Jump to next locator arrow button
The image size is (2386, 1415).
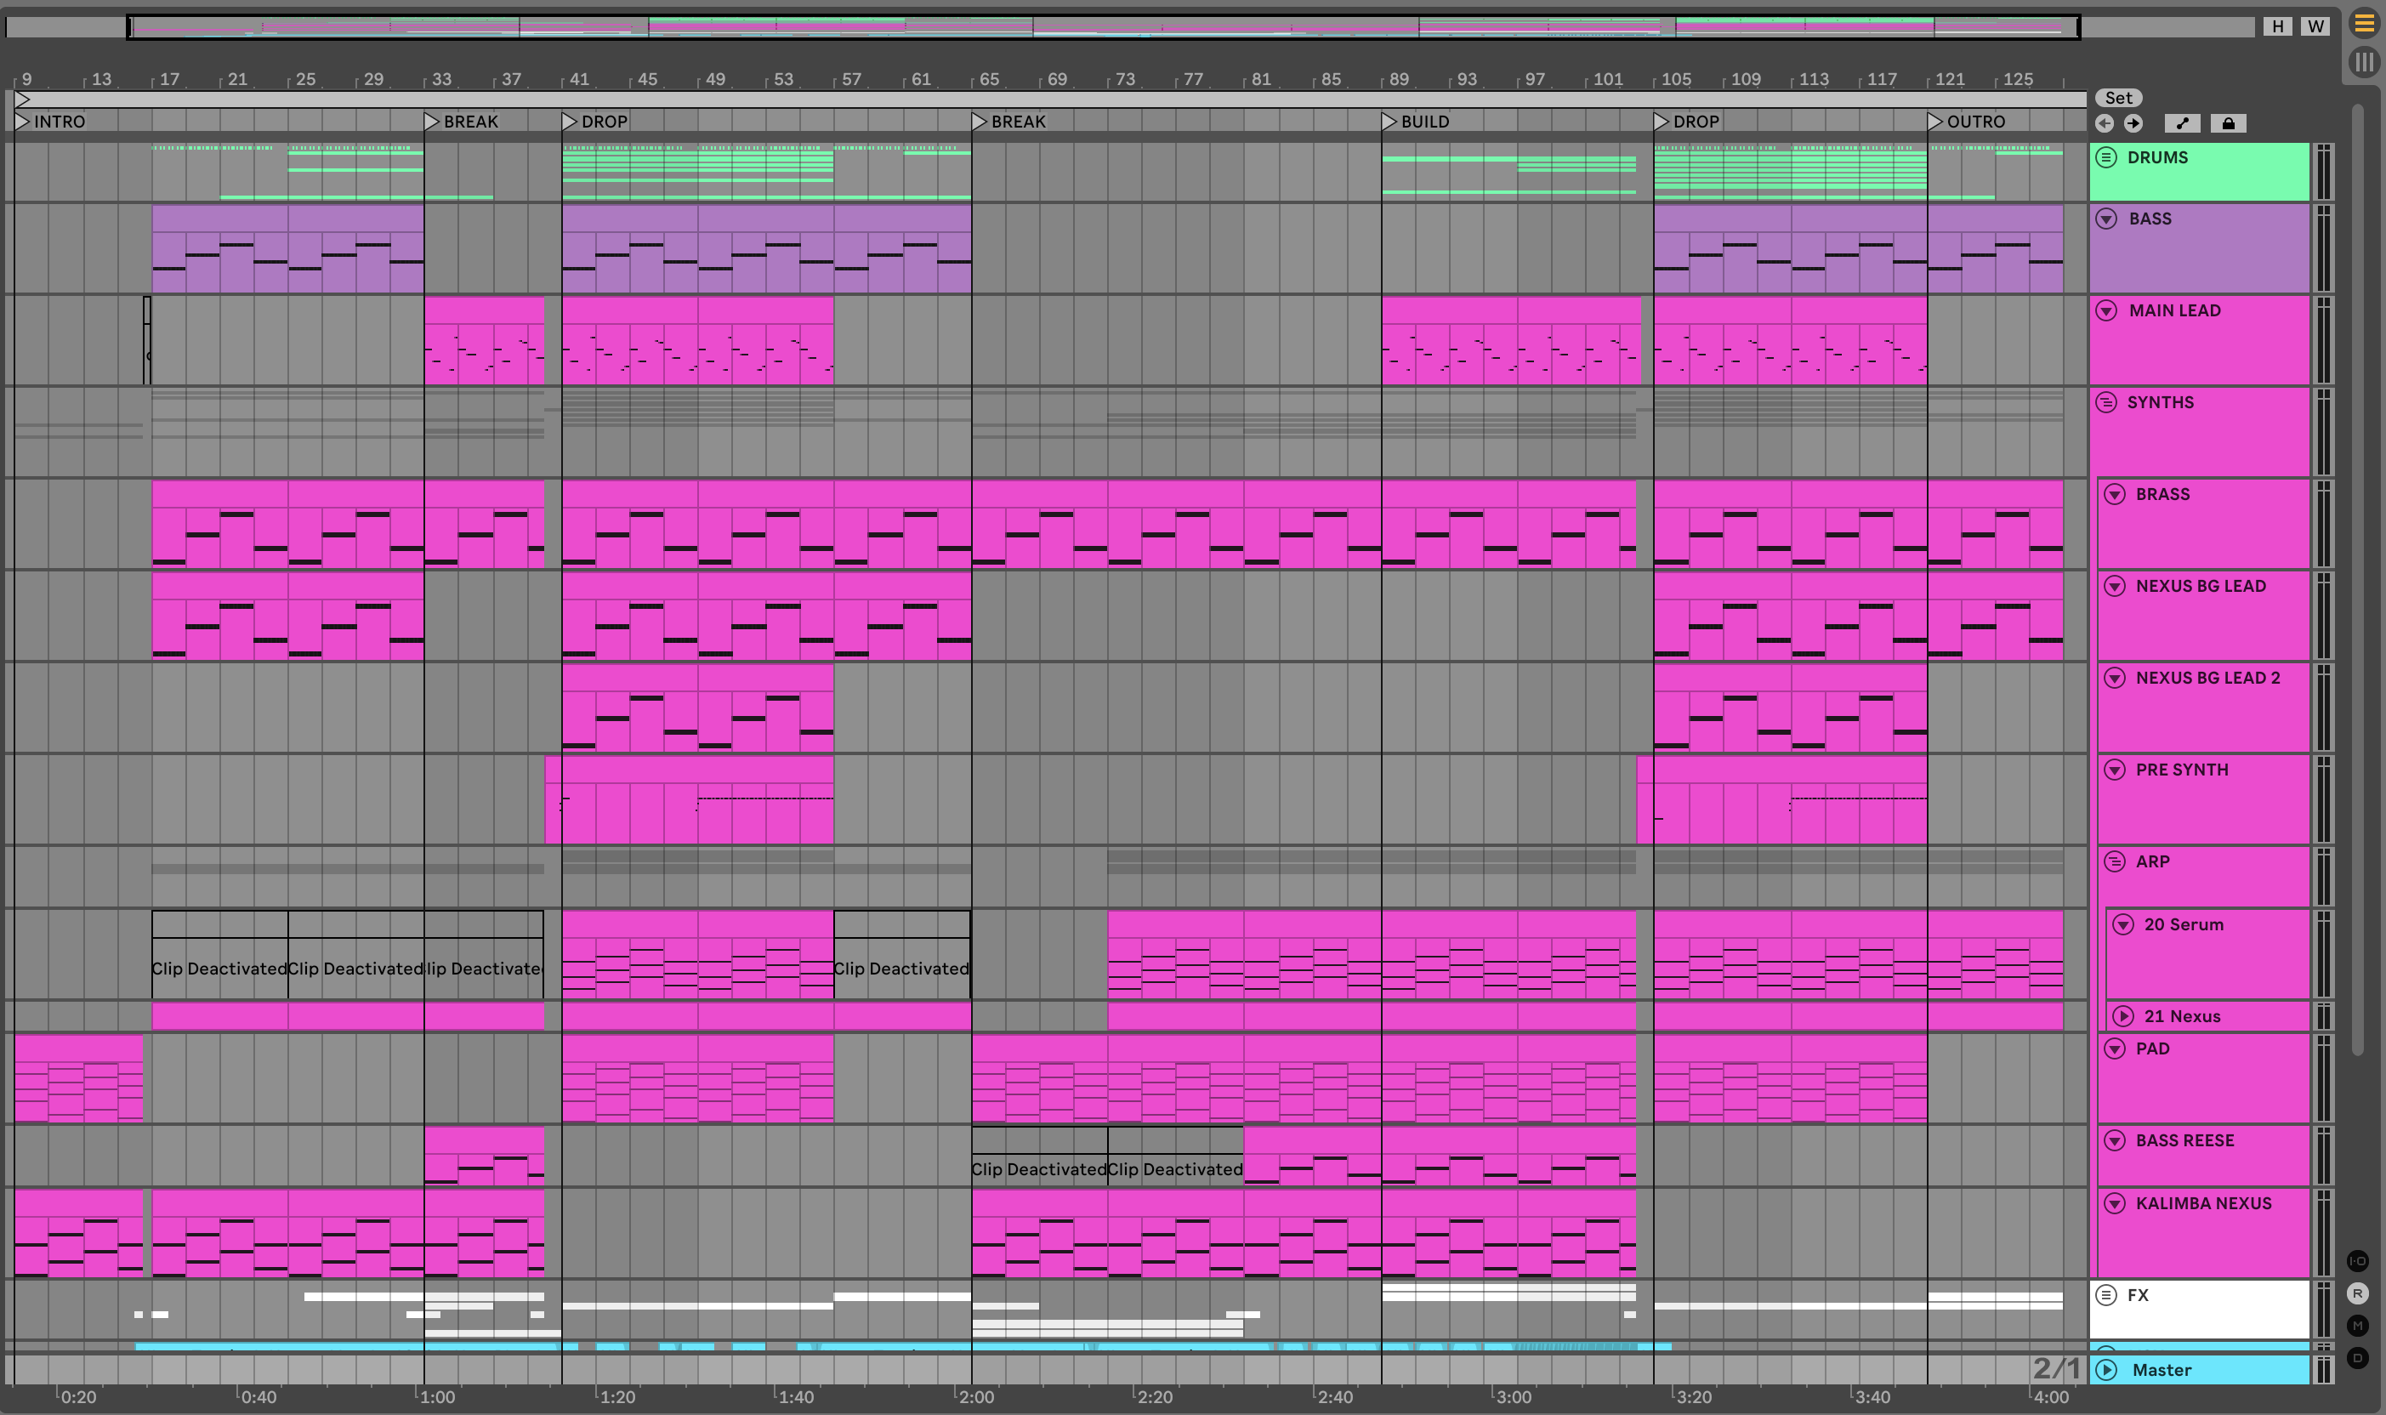tap(2133, 124)
